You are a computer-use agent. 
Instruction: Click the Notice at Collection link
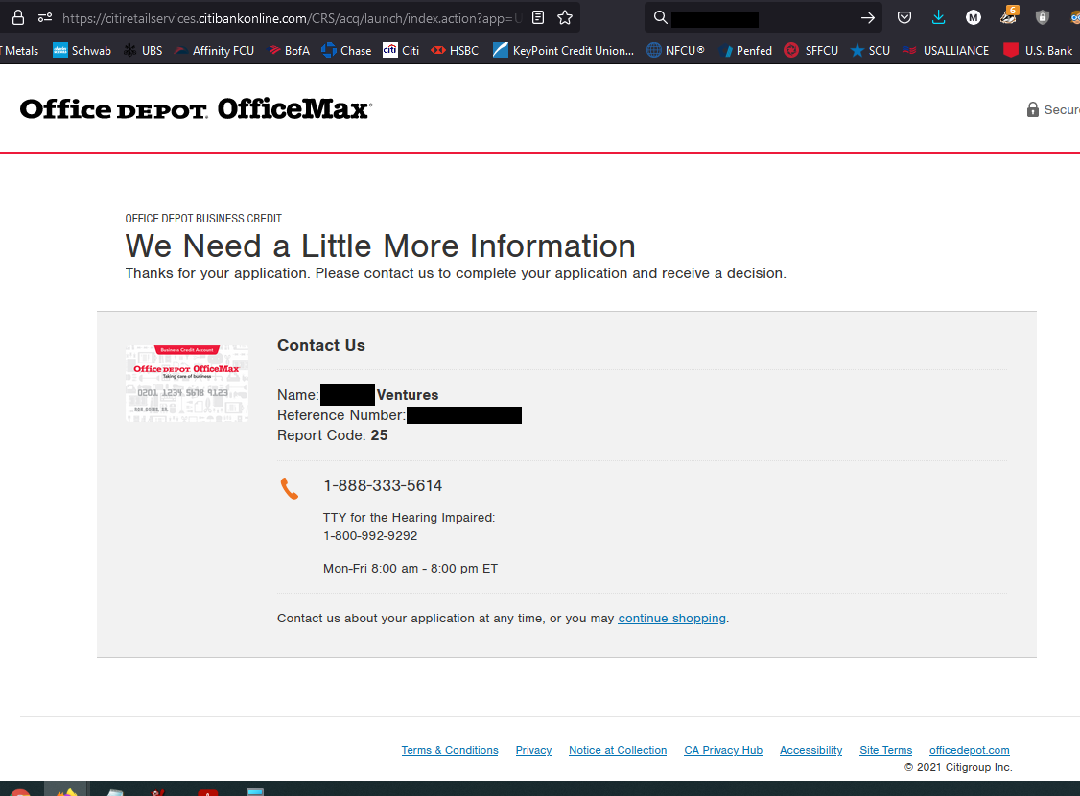[618, 750]
